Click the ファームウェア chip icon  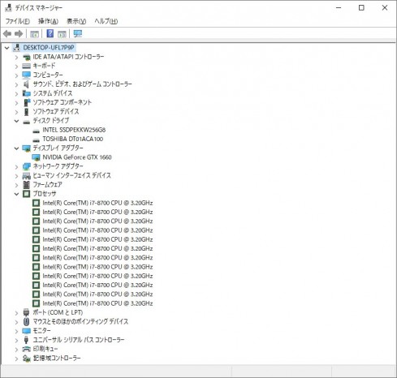tap(26, 185)
